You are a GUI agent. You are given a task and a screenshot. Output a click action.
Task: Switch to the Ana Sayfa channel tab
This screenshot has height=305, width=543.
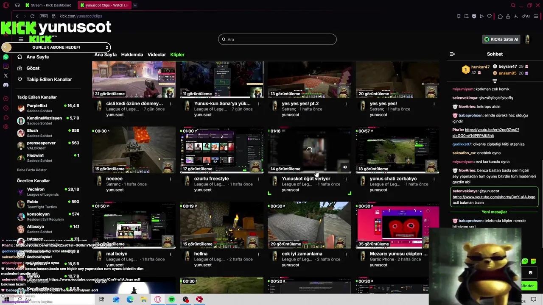coord(105,55)
